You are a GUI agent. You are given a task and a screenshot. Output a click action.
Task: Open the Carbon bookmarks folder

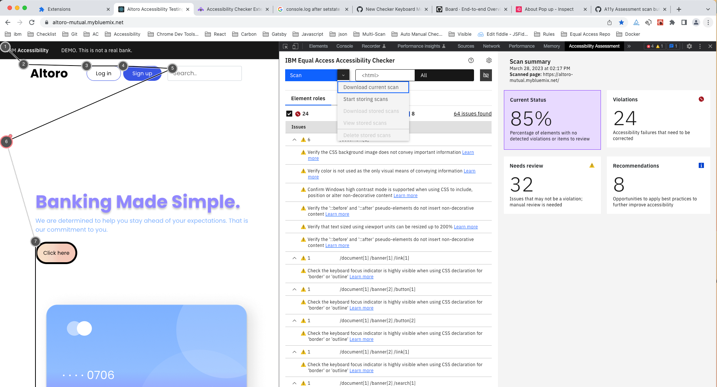pyautogui.click(x=244, y=34)
